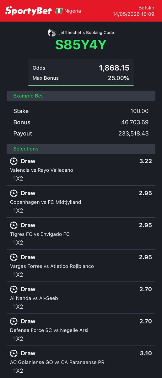Click the Nigeria flag icon

pyautogui.click(x=59, y=11)
